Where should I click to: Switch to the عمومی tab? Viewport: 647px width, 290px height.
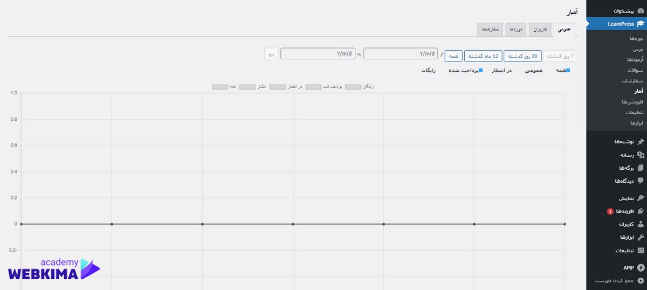tap(564, 30)
